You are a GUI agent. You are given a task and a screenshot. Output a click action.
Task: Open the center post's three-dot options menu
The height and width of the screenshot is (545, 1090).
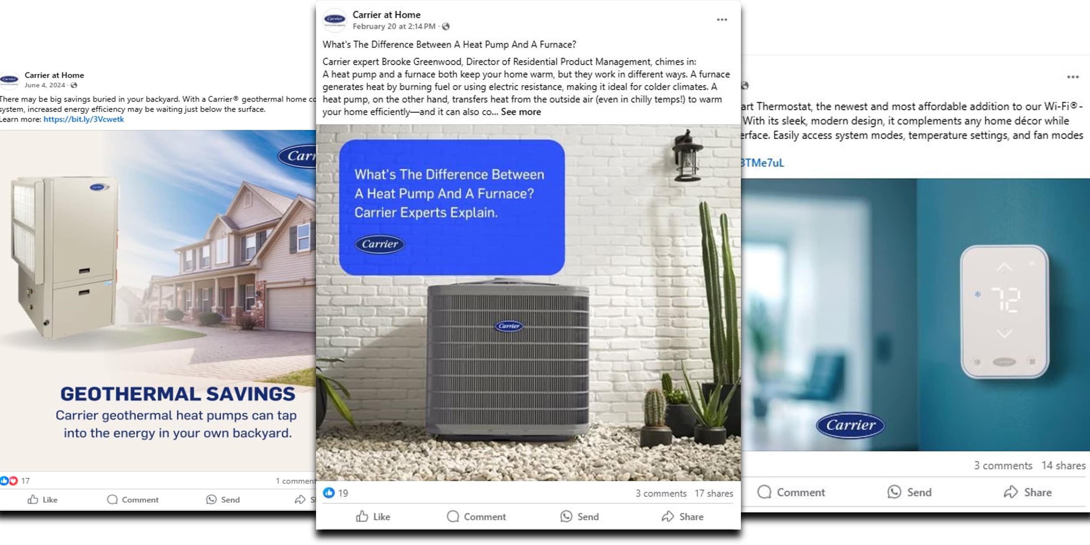pos(722,20)
